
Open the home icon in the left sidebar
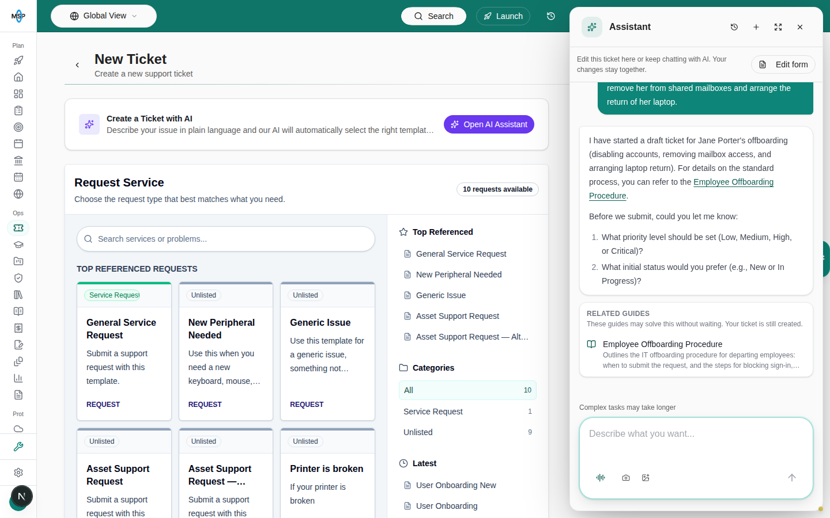tap(18, 77)
